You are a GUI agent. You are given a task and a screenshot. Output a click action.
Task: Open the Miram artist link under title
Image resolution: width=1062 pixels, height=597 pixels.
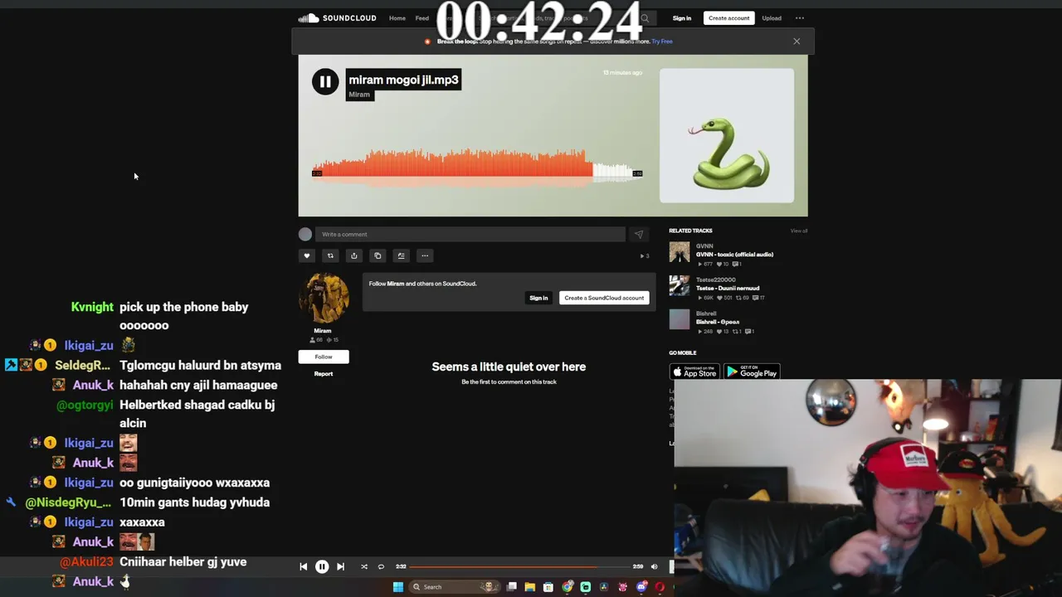pos(359,95)
